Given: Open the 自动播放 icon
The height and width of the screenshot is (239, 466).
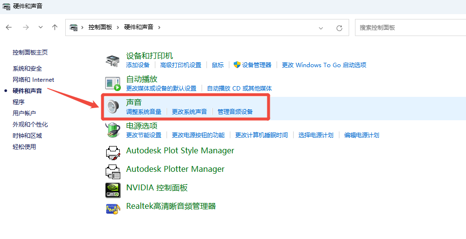Looking at the screenshot, I should coord(113,84).
